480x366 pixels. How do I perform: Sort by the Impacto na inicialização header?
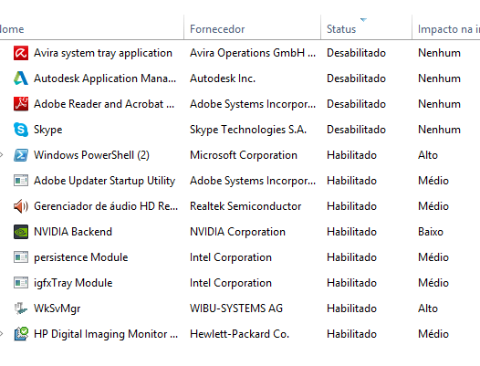tap(446, 29)
